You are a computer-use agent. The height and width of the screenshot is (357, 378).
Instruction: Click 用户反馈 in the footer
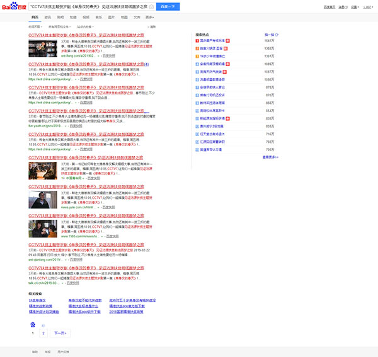pos(63,352)
